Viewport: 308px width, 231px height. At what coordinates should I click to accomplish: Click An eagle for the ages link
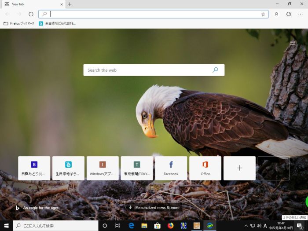pyautogui.click(x=40, y=208)
